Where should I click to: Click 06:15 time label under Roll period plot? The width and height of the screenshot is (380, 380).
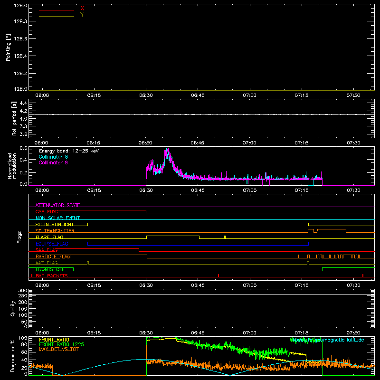pos(93,143)
